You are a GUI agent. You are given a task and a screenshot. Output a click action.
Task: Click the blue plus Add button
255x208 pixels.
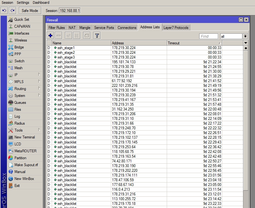[50, 36]
